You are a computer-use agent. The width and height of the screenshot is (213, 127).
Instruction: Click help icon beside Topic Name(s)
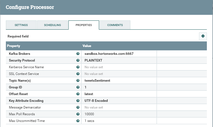click(x=78, y=81)
